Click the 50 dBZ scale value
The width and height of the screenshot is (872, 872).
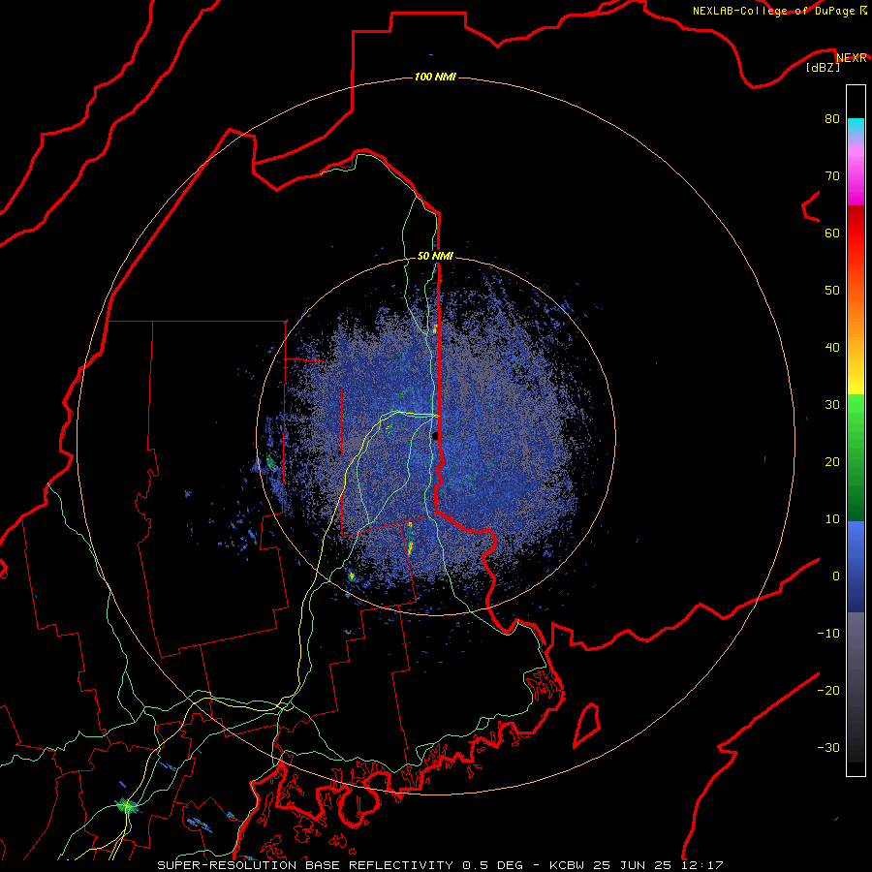click(832, 291)
